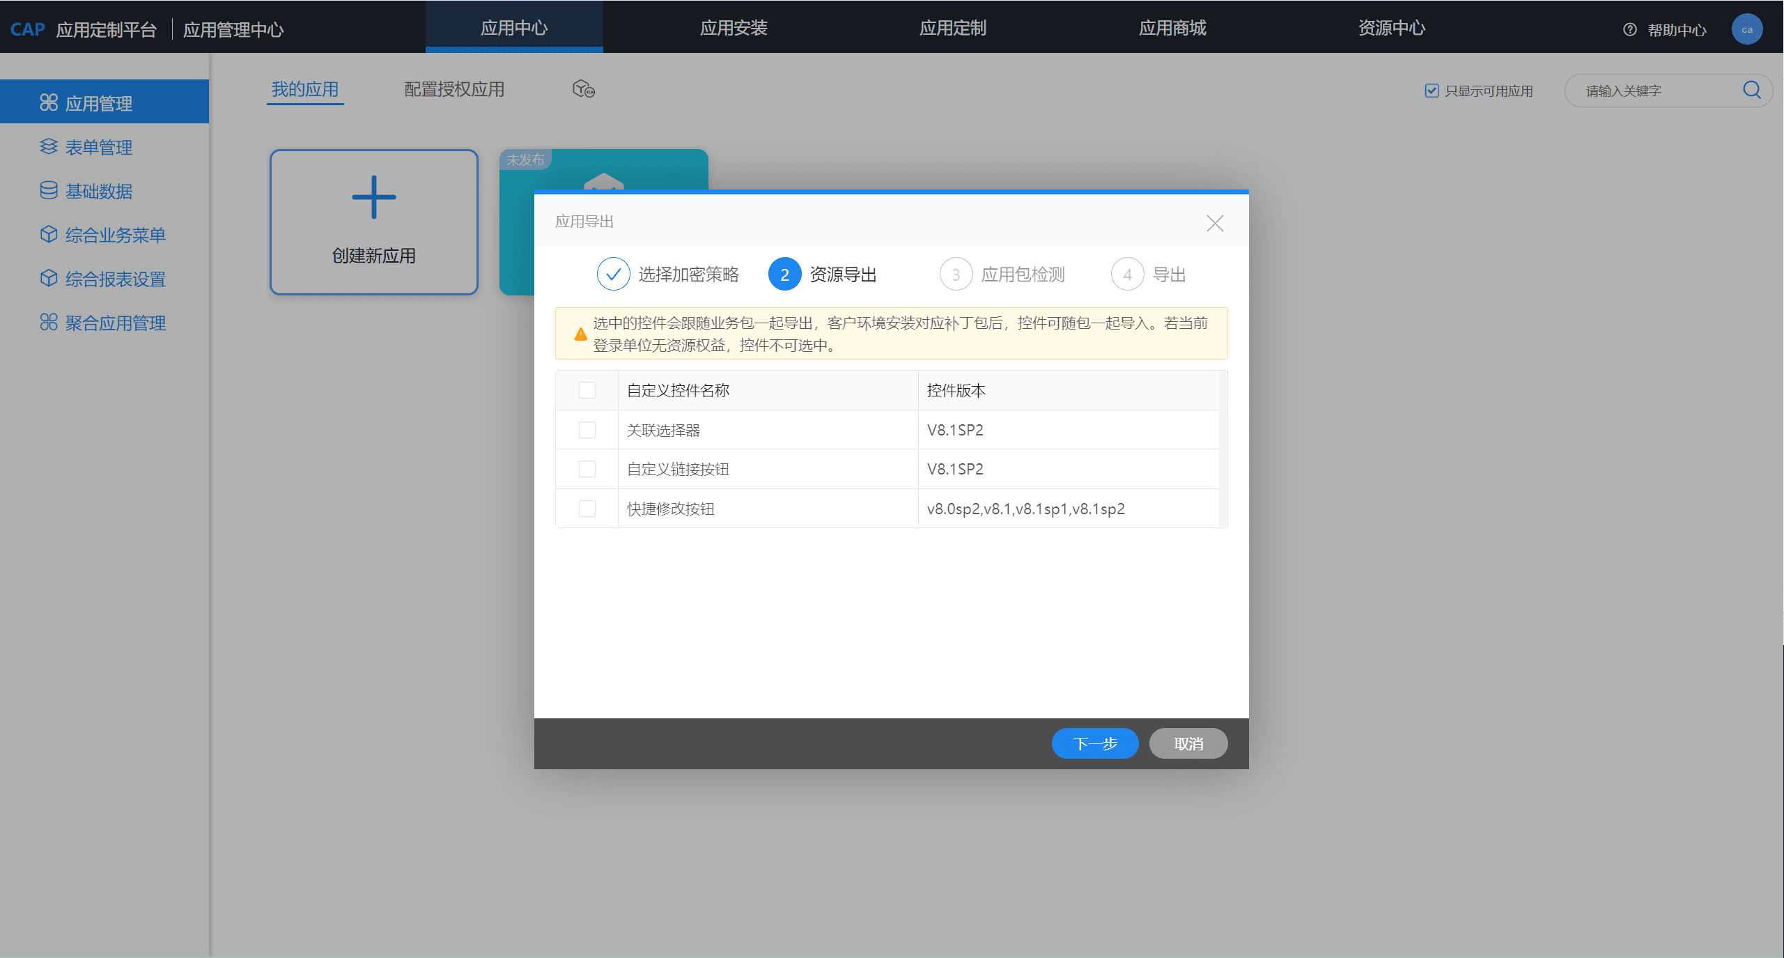Screen dimensions: 1784x958
Task: Click the 下一步 button
Action: (x=1095, y=743)
